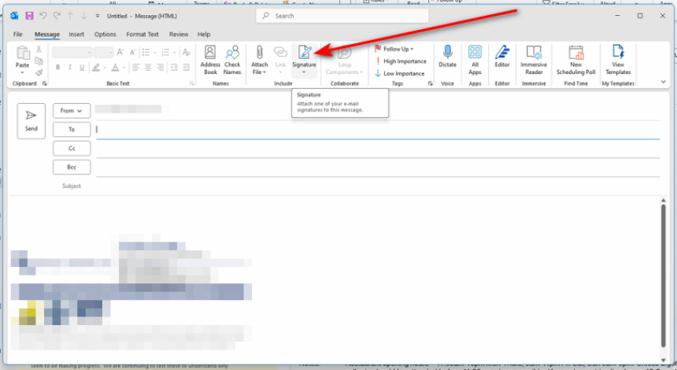Image resolution: width=677 pixels, height=370 pixels.
Task: Expand the Follow Up dropdown
Action: (398, 49)
